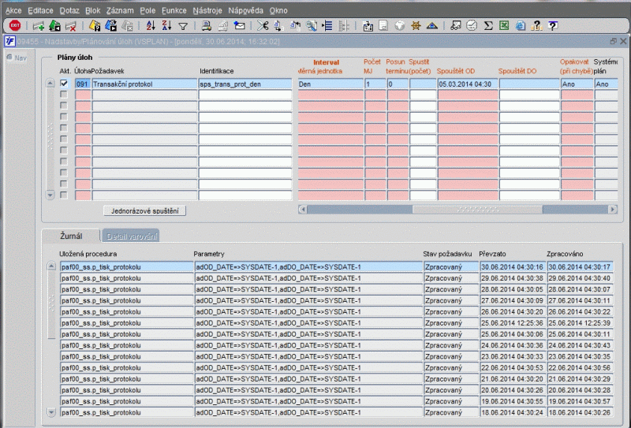Viewport: 631px width, 428px height.
Task: Open the Nástroje menu
Action: point(207,11)
